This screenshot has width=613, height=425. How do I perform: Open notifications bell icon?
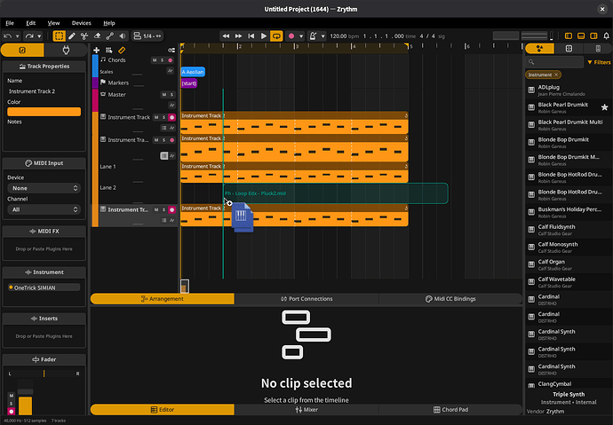coord(607,35)
